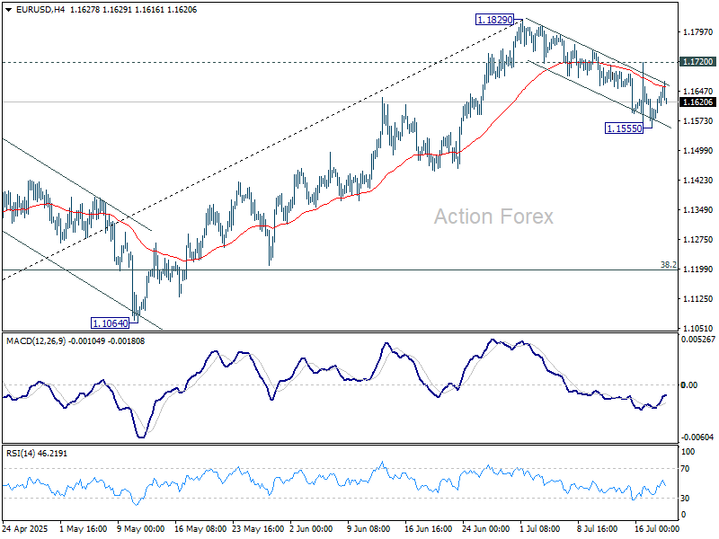Image resolution: width=719 pixels, height=539 pixels.
Task: Click the Action Forex watermark
Action: coord(493,216)
